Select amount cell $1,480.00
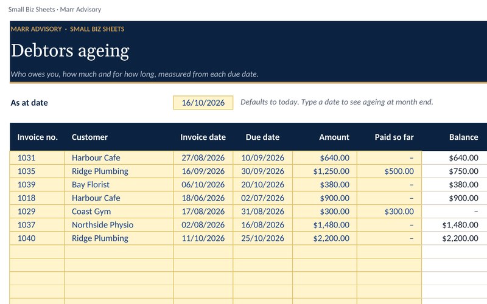The height and width of the screenshot is (304, 487). click(325, 224)
